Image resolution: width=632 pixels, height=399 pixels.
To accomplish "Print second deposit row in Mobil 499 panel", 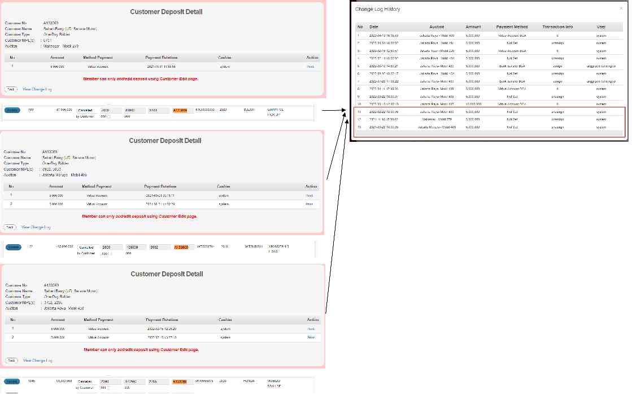I will (310, 203).
